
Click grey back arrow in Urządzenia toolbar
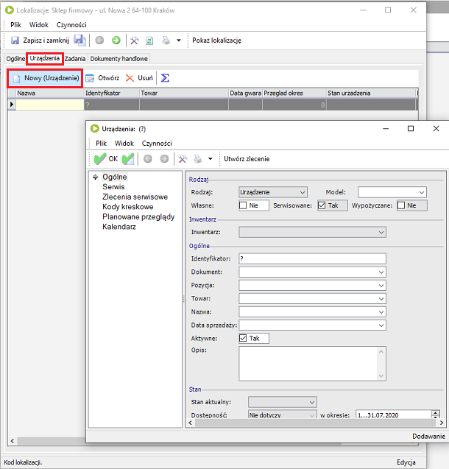click(x=148, y=159)
